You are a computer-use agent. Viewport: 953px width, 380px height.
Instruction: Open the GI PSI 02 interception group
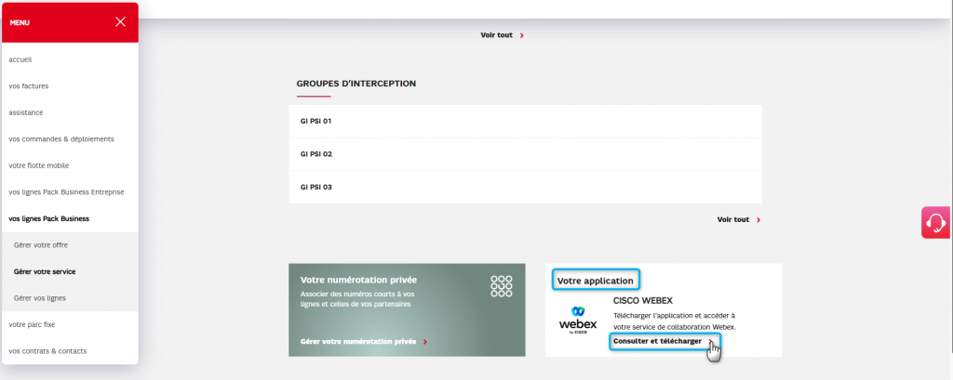316,154
